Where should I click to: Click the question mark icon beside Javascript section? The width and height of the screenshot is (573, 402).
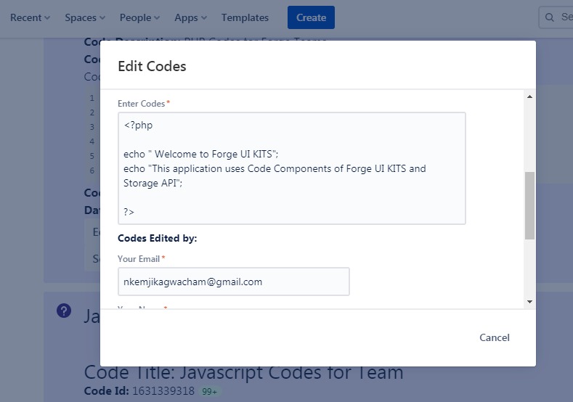[64, 311]
